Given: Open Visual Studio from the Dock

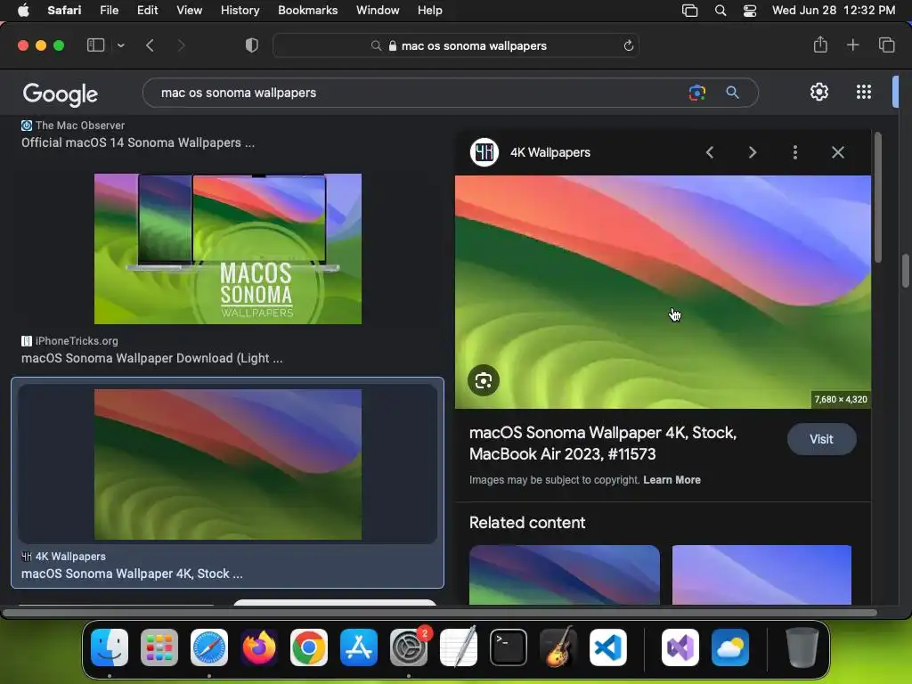Looking at the screenshot, I should [x=680, y=647].
